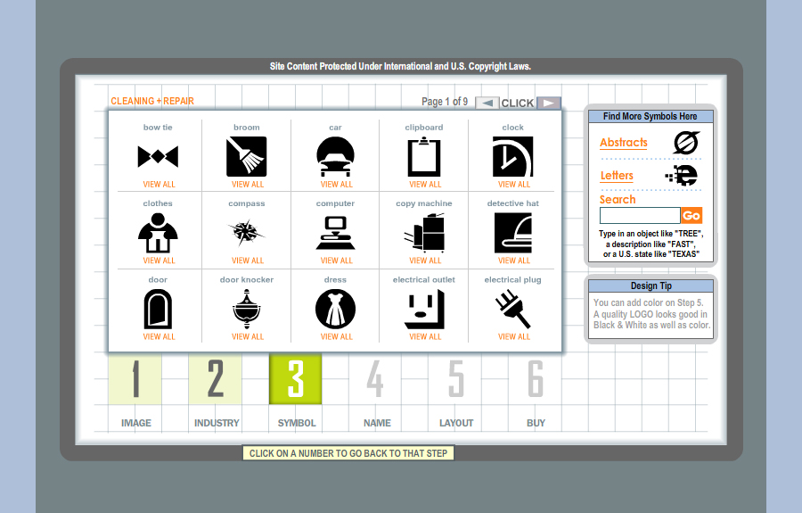Select the clipboard symbol icon
This screenshot has height=513, width=802.
click(x=424, y=157)
